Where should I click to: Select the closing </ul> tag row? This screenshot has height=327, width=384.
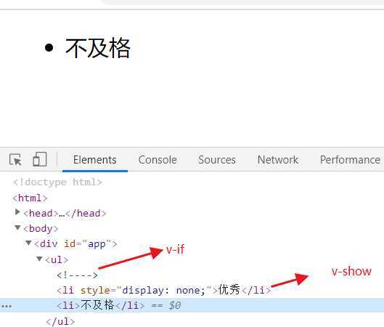60,321
